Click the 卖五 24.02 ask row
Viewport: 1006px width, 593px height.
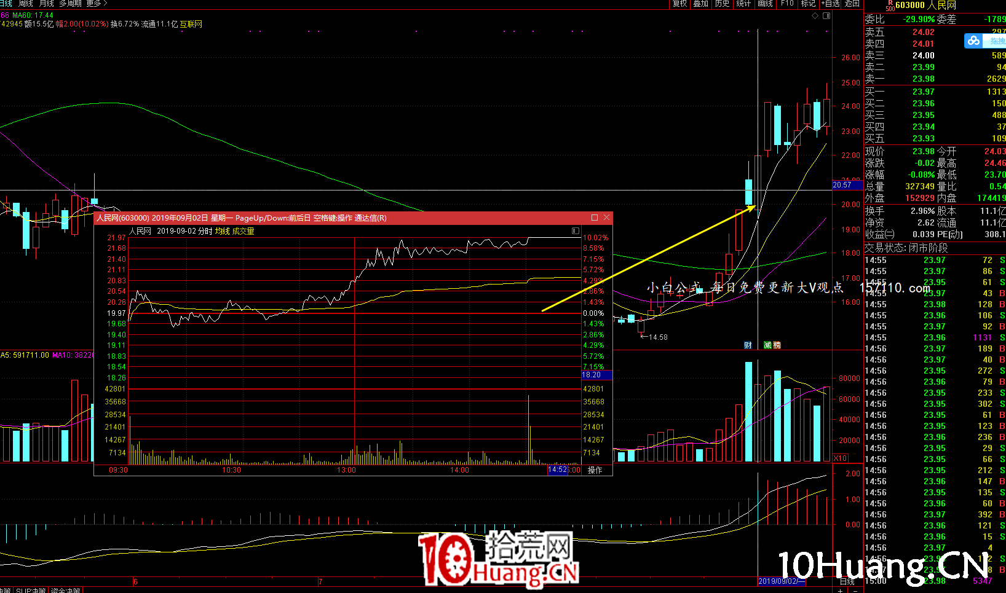[x=935, y=32]
